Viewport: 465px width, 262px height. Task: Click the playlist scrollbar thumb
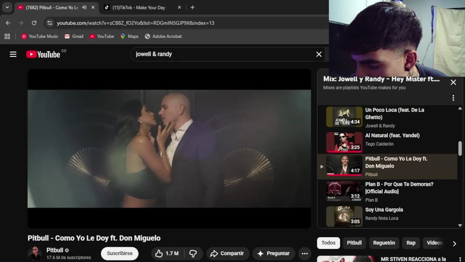pos(460,148)
